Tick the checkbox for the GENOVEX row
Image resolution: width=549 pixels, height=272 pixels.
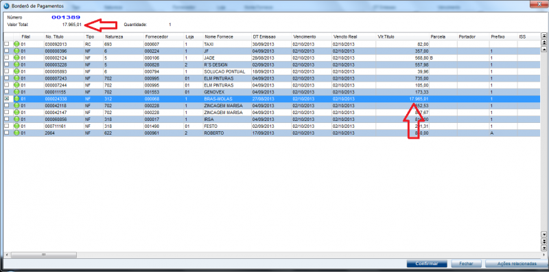coord(7,92)
